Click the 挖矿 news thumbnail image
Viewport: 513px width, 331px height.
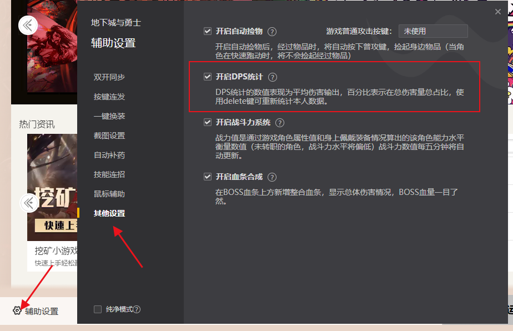[x=52, y=187]
